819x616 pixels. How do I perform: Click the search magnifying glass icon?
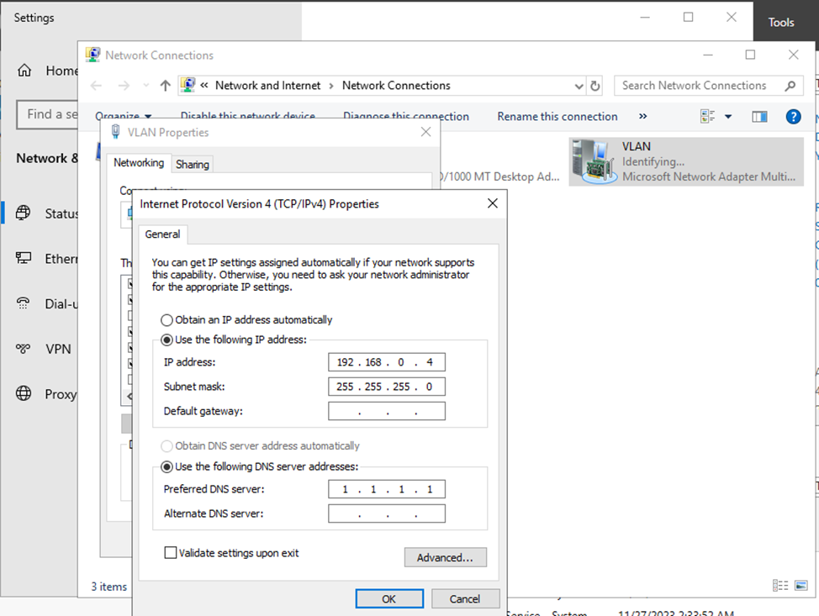pos(790,85)
